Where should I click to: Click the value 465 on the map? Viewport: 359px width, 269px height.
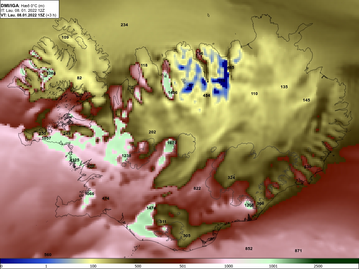[x=230, y=67]
